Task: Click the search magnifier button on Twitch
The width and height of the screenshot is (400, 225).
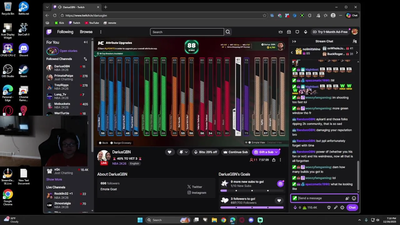Action: click(x=228, y=32)
